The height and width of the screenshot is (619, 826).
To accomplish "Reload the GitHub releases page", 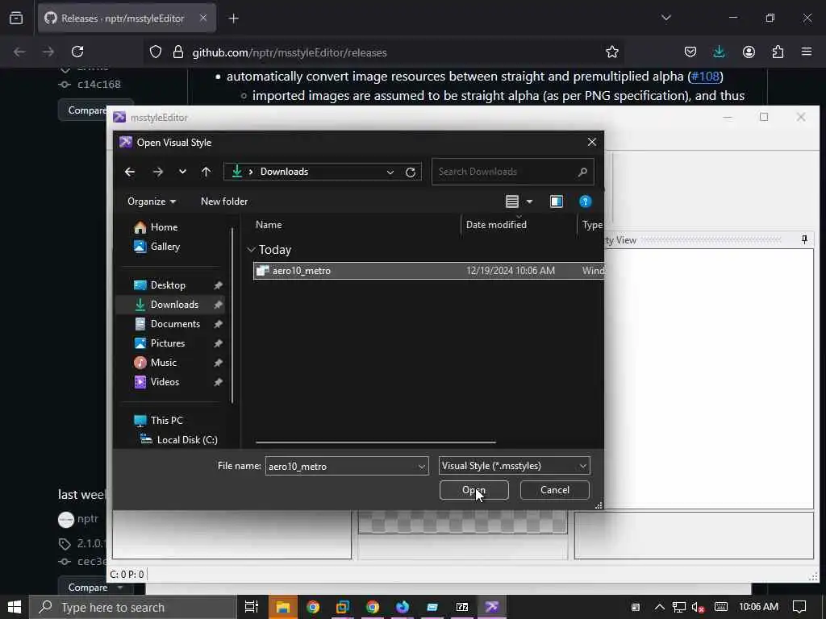I will point(77,52).
